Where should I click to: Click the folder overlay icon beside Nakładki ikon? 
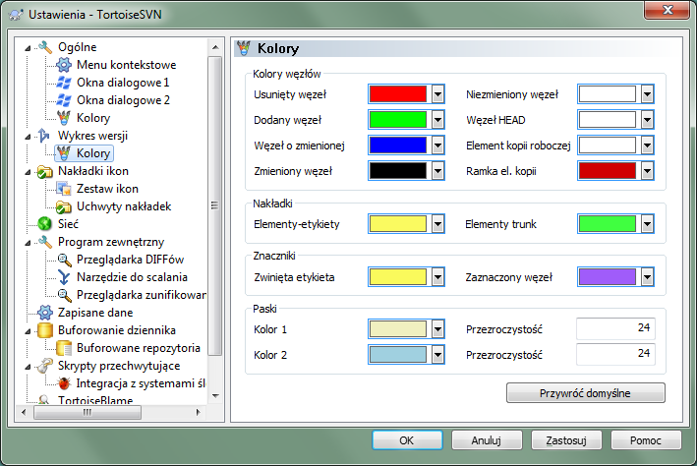pos(45,171)
